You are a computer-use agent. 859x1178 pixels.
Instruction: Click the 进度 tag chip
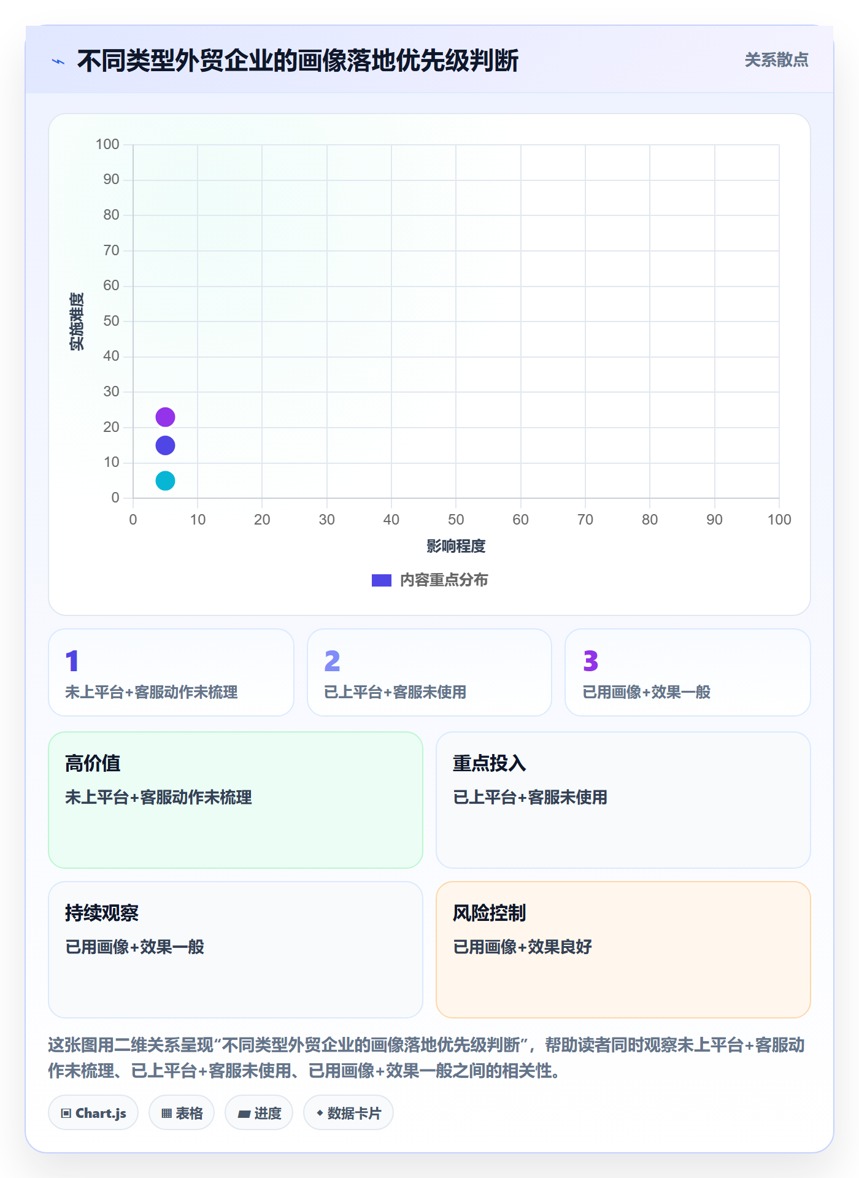click(x=259, y=1113)
